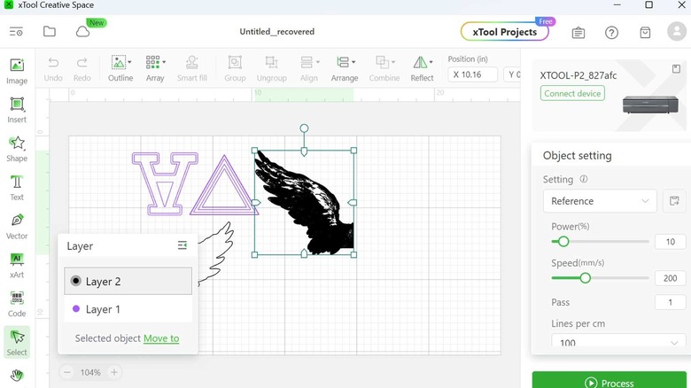Click the Redo button
This screenshot has height=388, width=691.
[82, 69]
